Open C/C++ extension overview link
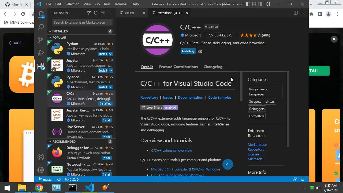This screenshot has width=343, height=193. tap(171, 150)
